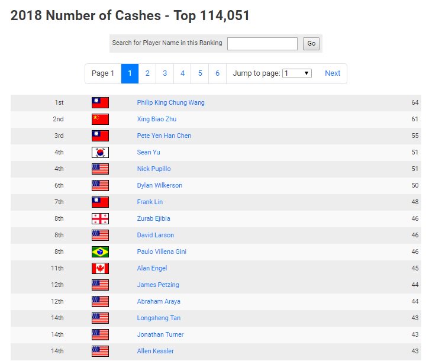Screen dimensions: 429x361
Task: Open Jonathan Turner's player profile
Action: (160, 334)
